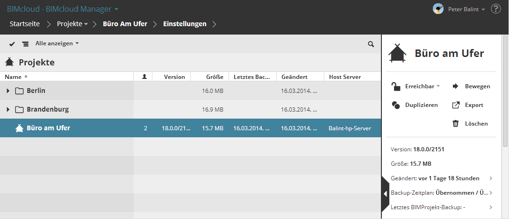The width and height of the screenshot is (509, 219).
Task: Click the 16.0 MB size cell
Action: (x=213, y=91)
